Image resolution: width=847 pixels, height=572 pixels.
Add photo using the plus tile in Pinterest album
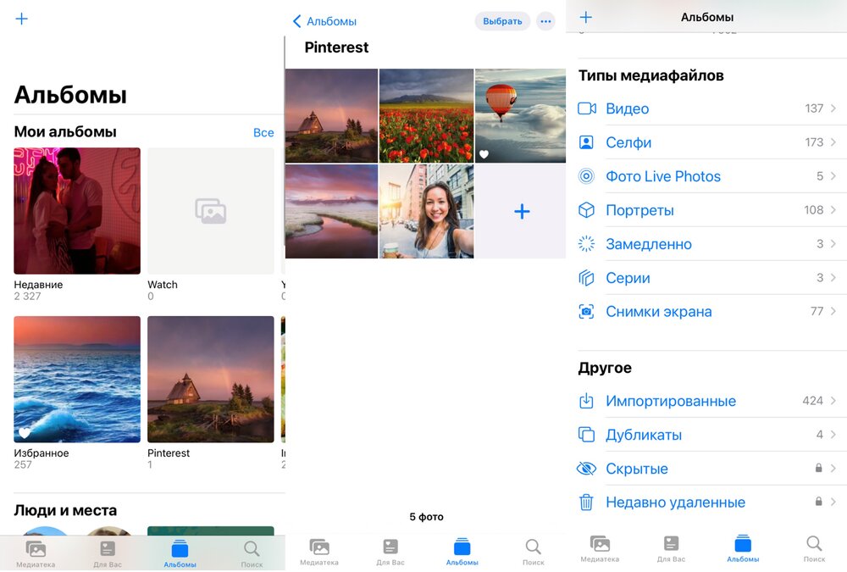(522, 212)
